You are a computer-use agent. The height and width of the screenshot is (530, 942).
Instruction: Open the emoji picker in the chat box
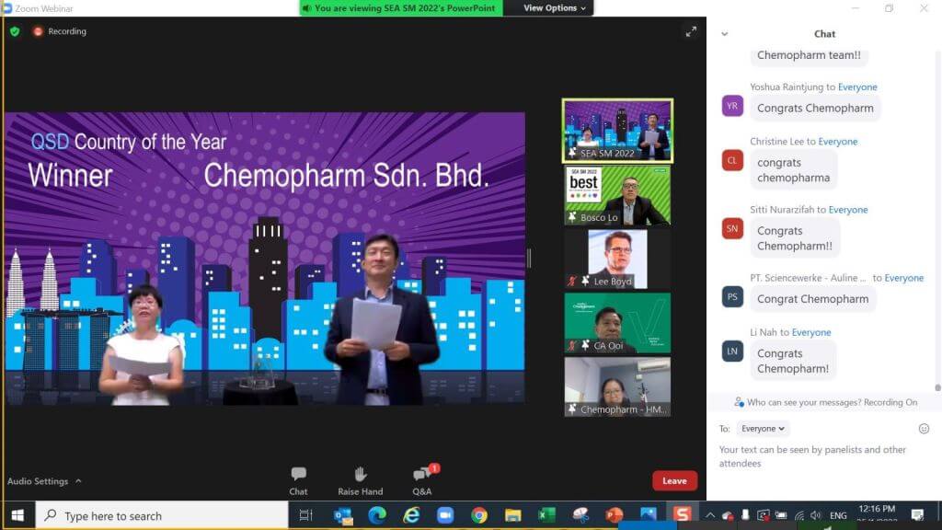point(925,429)
